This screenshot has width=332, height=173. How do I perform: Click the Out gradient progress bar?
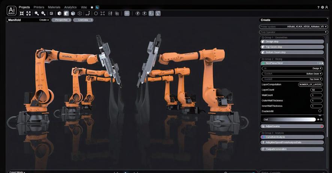[x=289, y=119]
